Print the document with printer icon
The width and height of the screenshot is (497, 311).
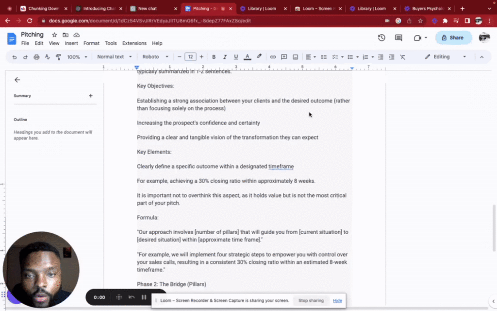(x=36, y=57)
